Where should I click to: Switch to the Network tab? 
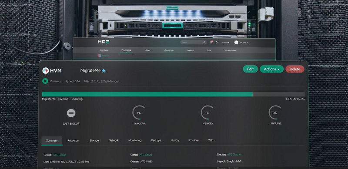(x=114, y=140)
